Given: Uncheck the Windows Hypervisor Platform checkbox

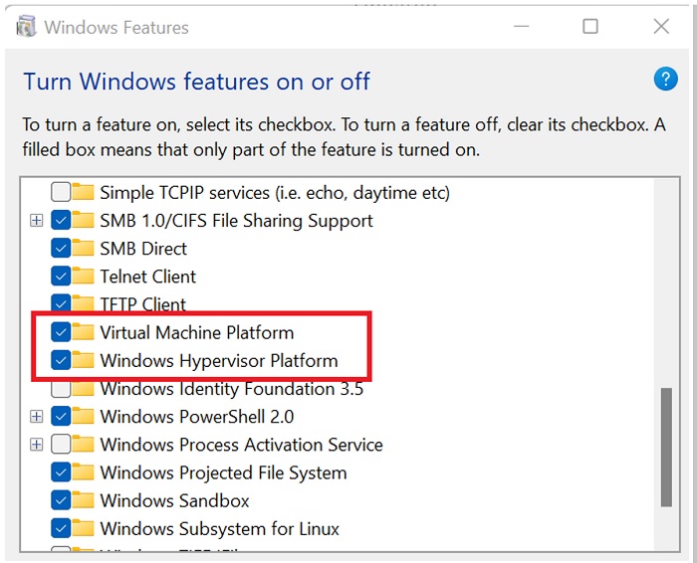Looking at the screenshot, I should pos(61,360).
